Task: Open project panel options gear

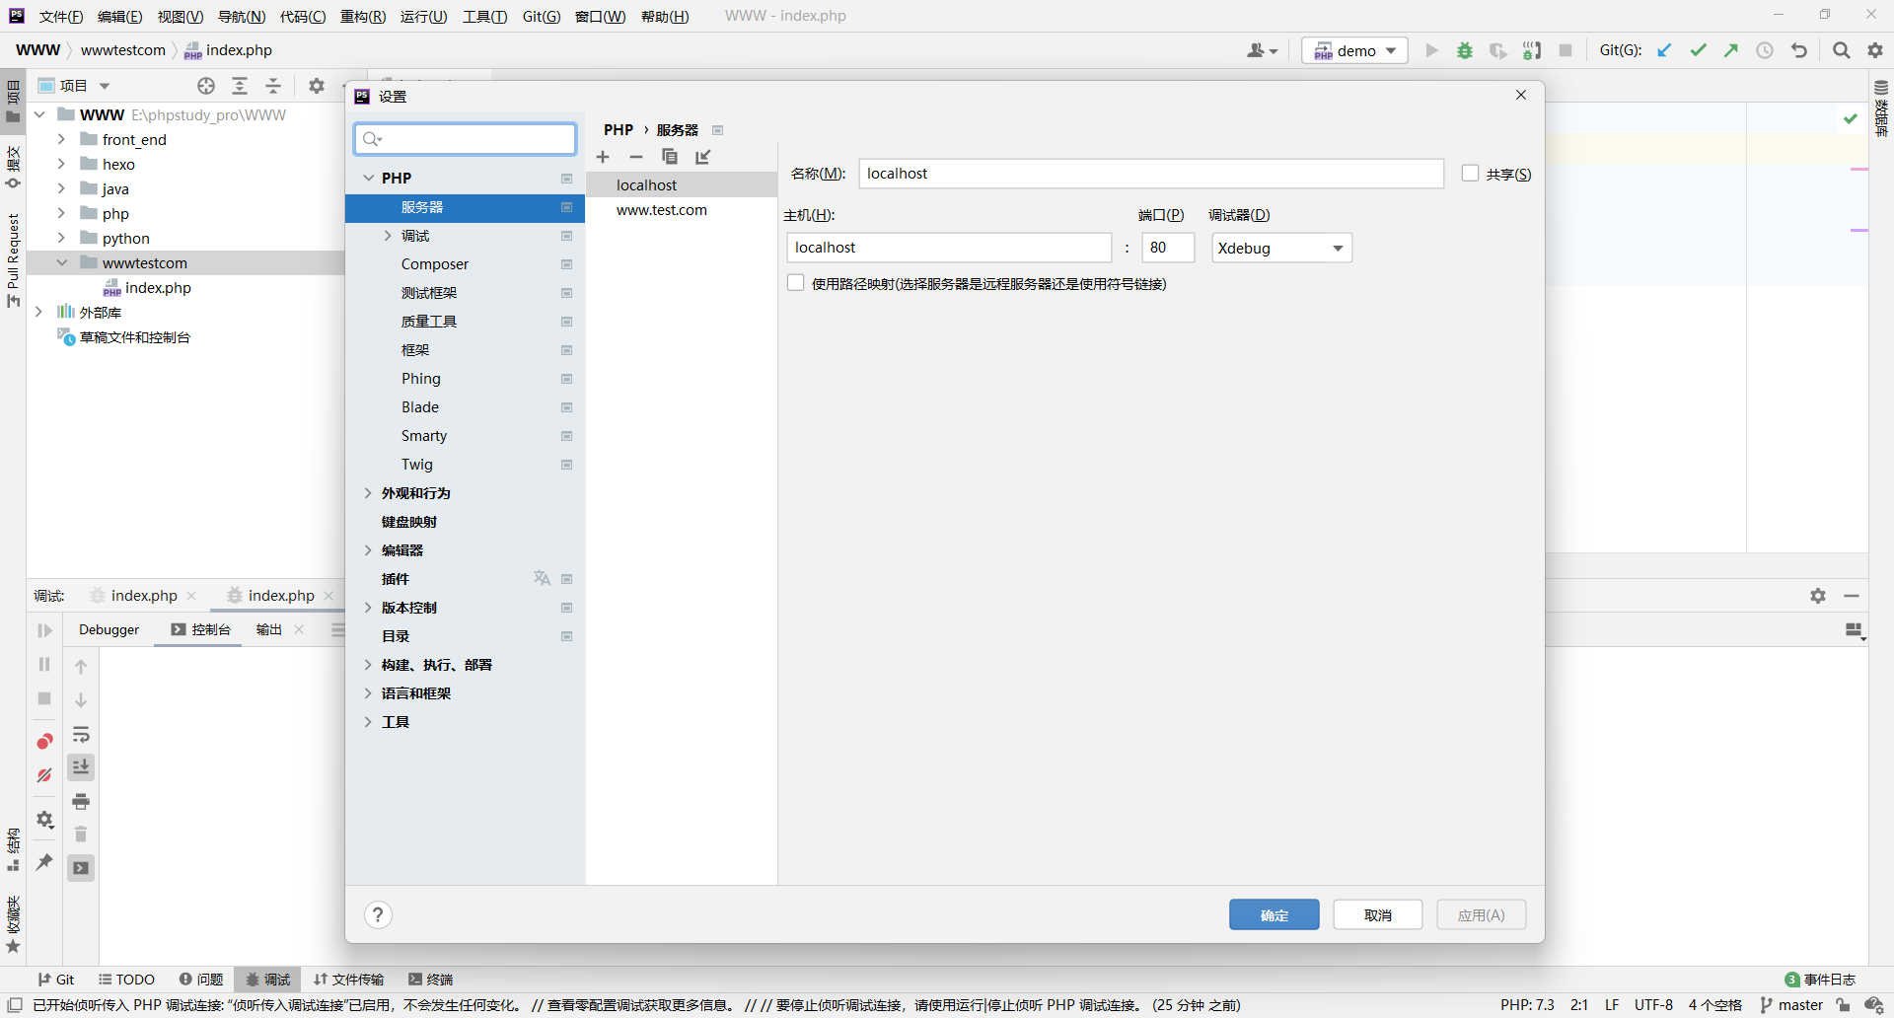Action: [317, 86]
